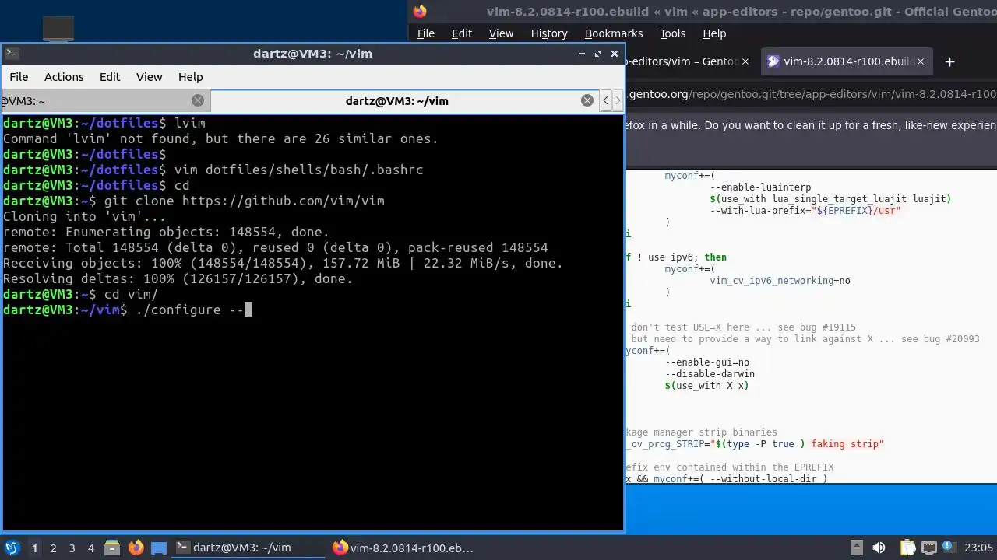Open the terminal File menu
The height and width of the screenshot is (560, 997).
click(19, 76)
